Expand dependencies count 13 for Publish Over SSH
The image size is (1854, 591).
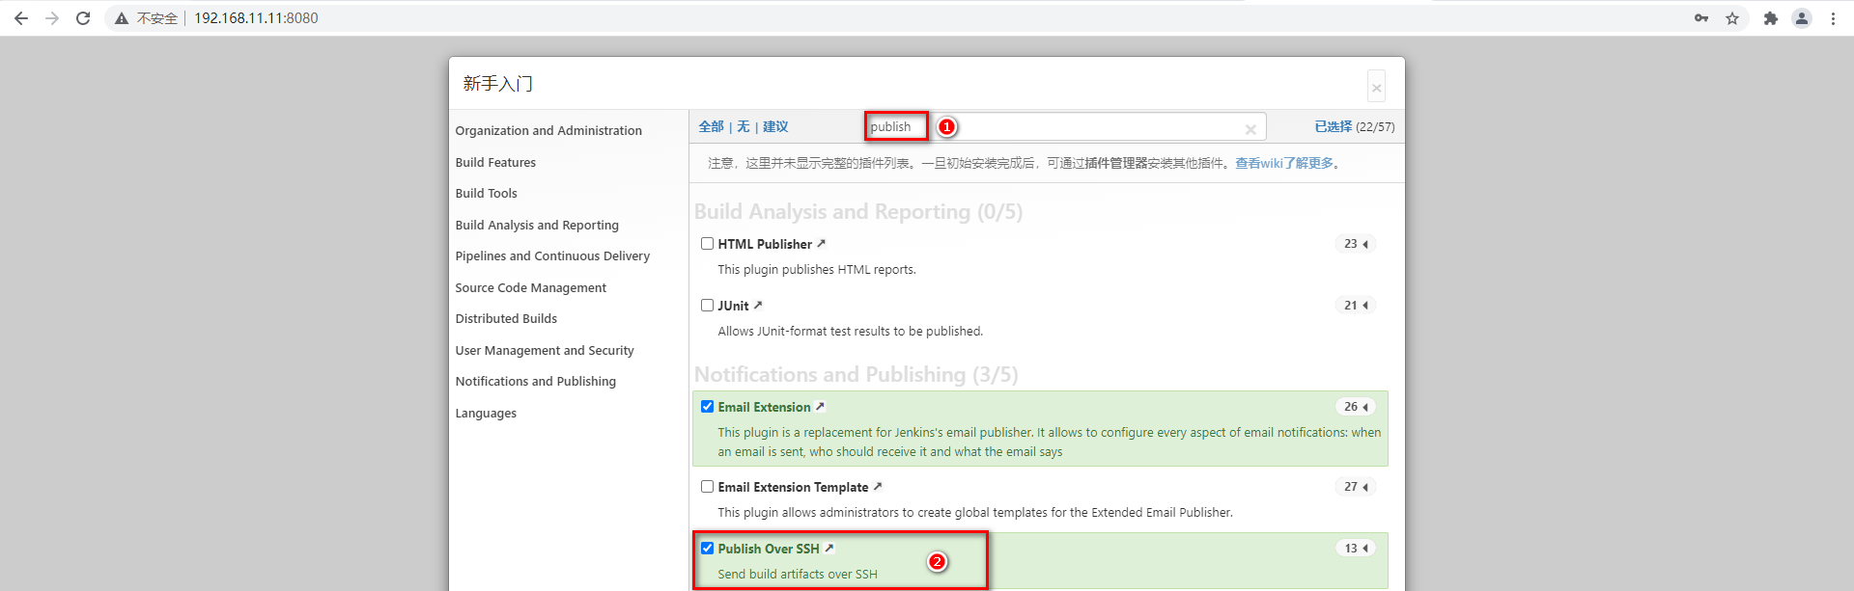tap(1356, 549)
